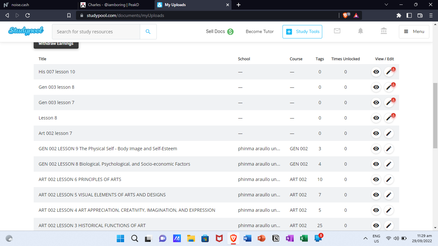The width and height of the screenshot is (438, 246).
Task: Go back to previous page
Action: [x=7, y=15]
